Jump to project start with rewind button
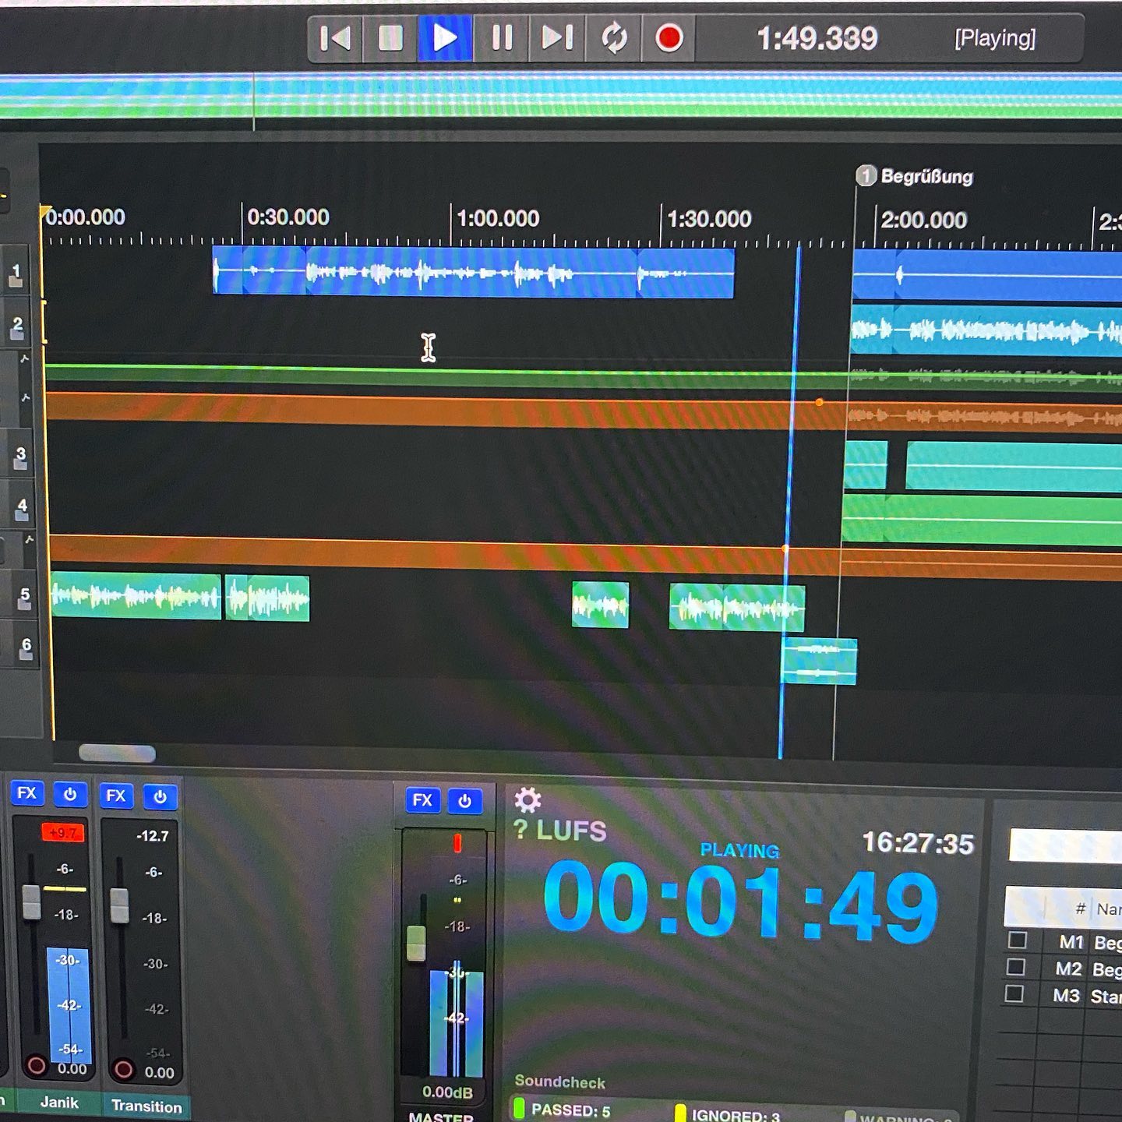The width and height of the screenshot is (1122, 1122). click(336, 37)
